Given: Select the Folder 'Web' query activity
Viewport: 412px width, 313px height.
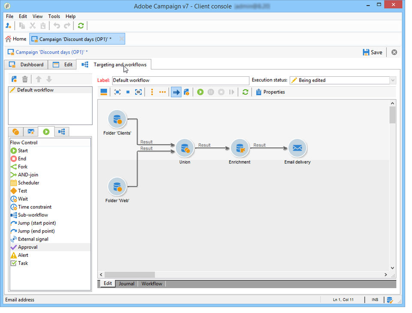Looking at the screenshot, I should click(x=117, y=187).
